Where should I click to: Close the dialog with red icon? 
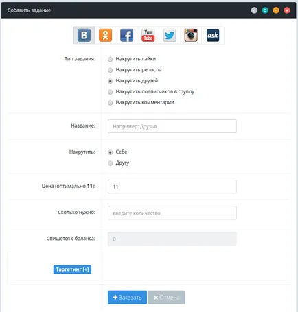coord(287,10)
